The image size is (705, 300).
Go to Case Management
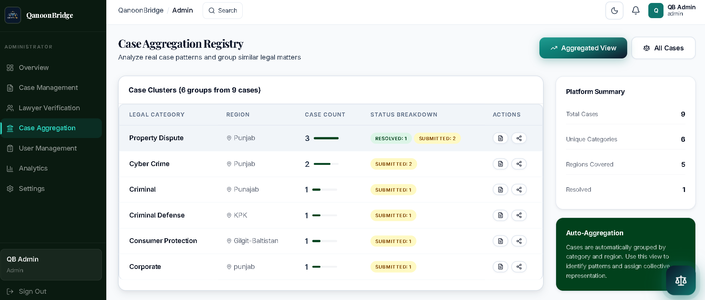(51, 88)
